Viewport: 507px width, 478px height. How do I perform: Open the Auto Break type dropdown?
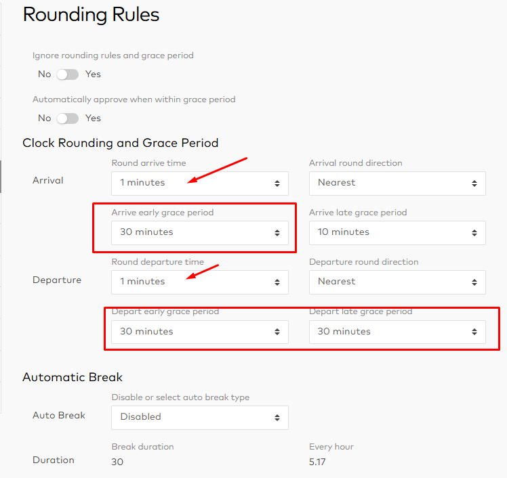[x=200, y=418]
